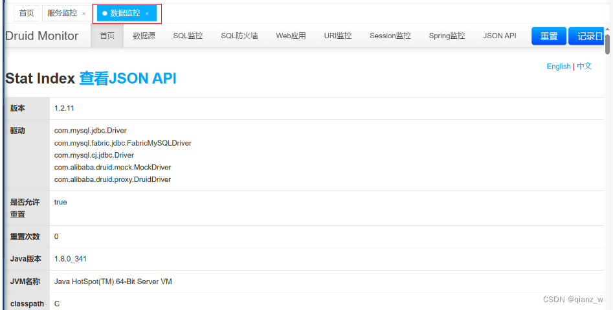The image size is (613, 310).
Task: Open JSON API nav item
Action: click(500, 36)
